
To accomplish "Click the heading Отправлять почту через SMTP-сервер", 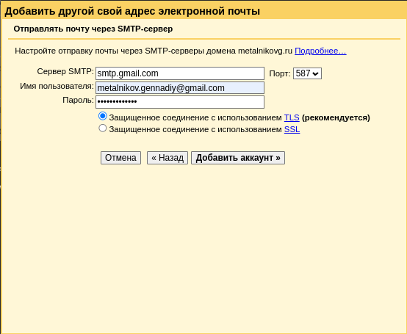I will [x=93, y=29].
